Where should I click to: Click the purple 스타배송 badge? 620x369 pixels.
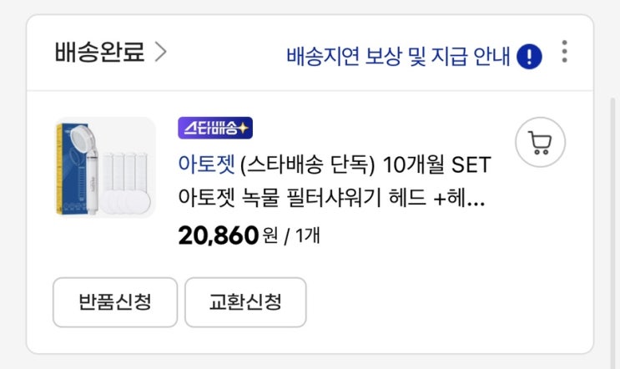[x=214, y=128]
